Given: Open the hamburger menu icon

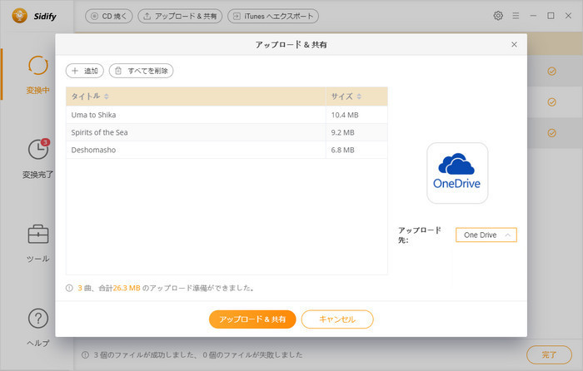Looking at the screenshot, I should tap(516, 16).
